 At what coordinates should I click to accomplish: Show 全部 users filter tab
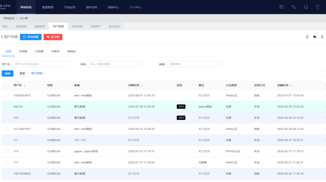[x=8, y=51]
